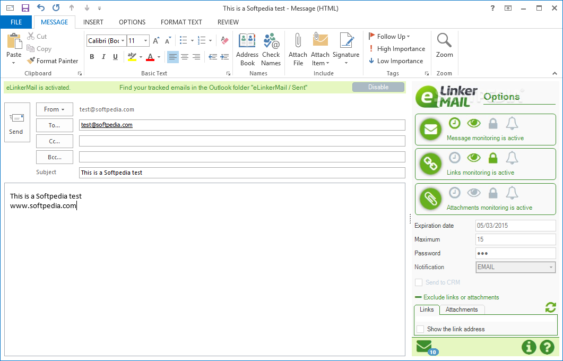Open the FILE tab

point(16,22)
